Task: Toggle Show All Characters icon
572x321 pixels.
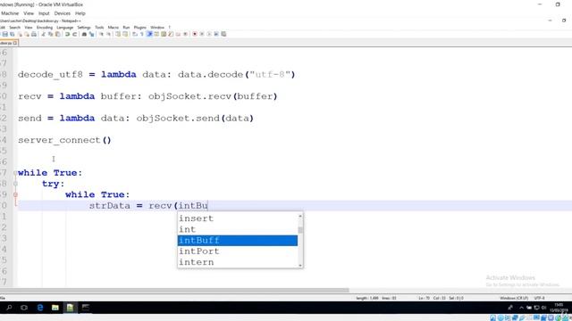Action: (142, 34)
